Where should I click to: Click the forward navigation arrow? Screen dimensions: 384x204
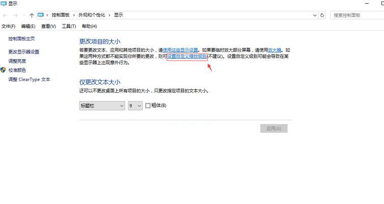point(15,15)
